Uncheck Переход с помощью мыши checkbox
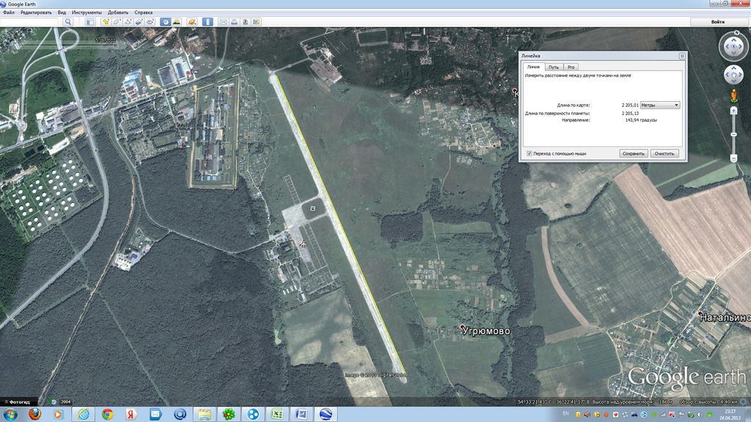This screenshot has width=751, height=422. [530, 153]
